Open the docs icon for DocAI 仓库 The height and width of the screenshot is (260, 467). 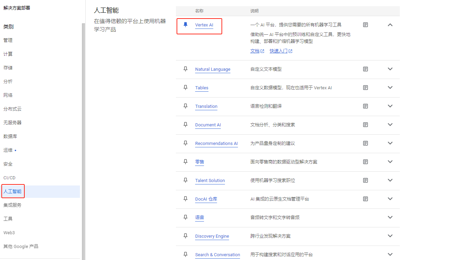(x=366, y=199)
